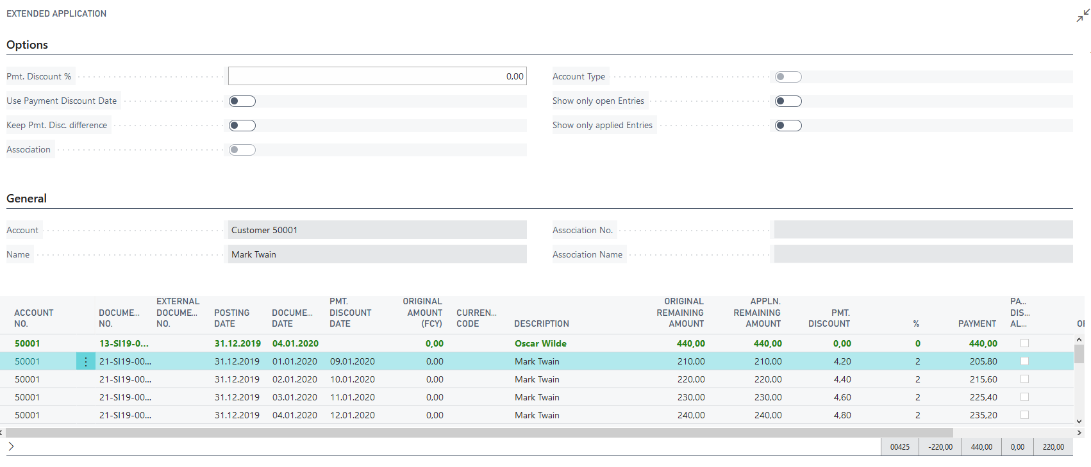Open the row options three-dot menu
Viewport: 1091px width, 467px height.
tap(86, 362)
